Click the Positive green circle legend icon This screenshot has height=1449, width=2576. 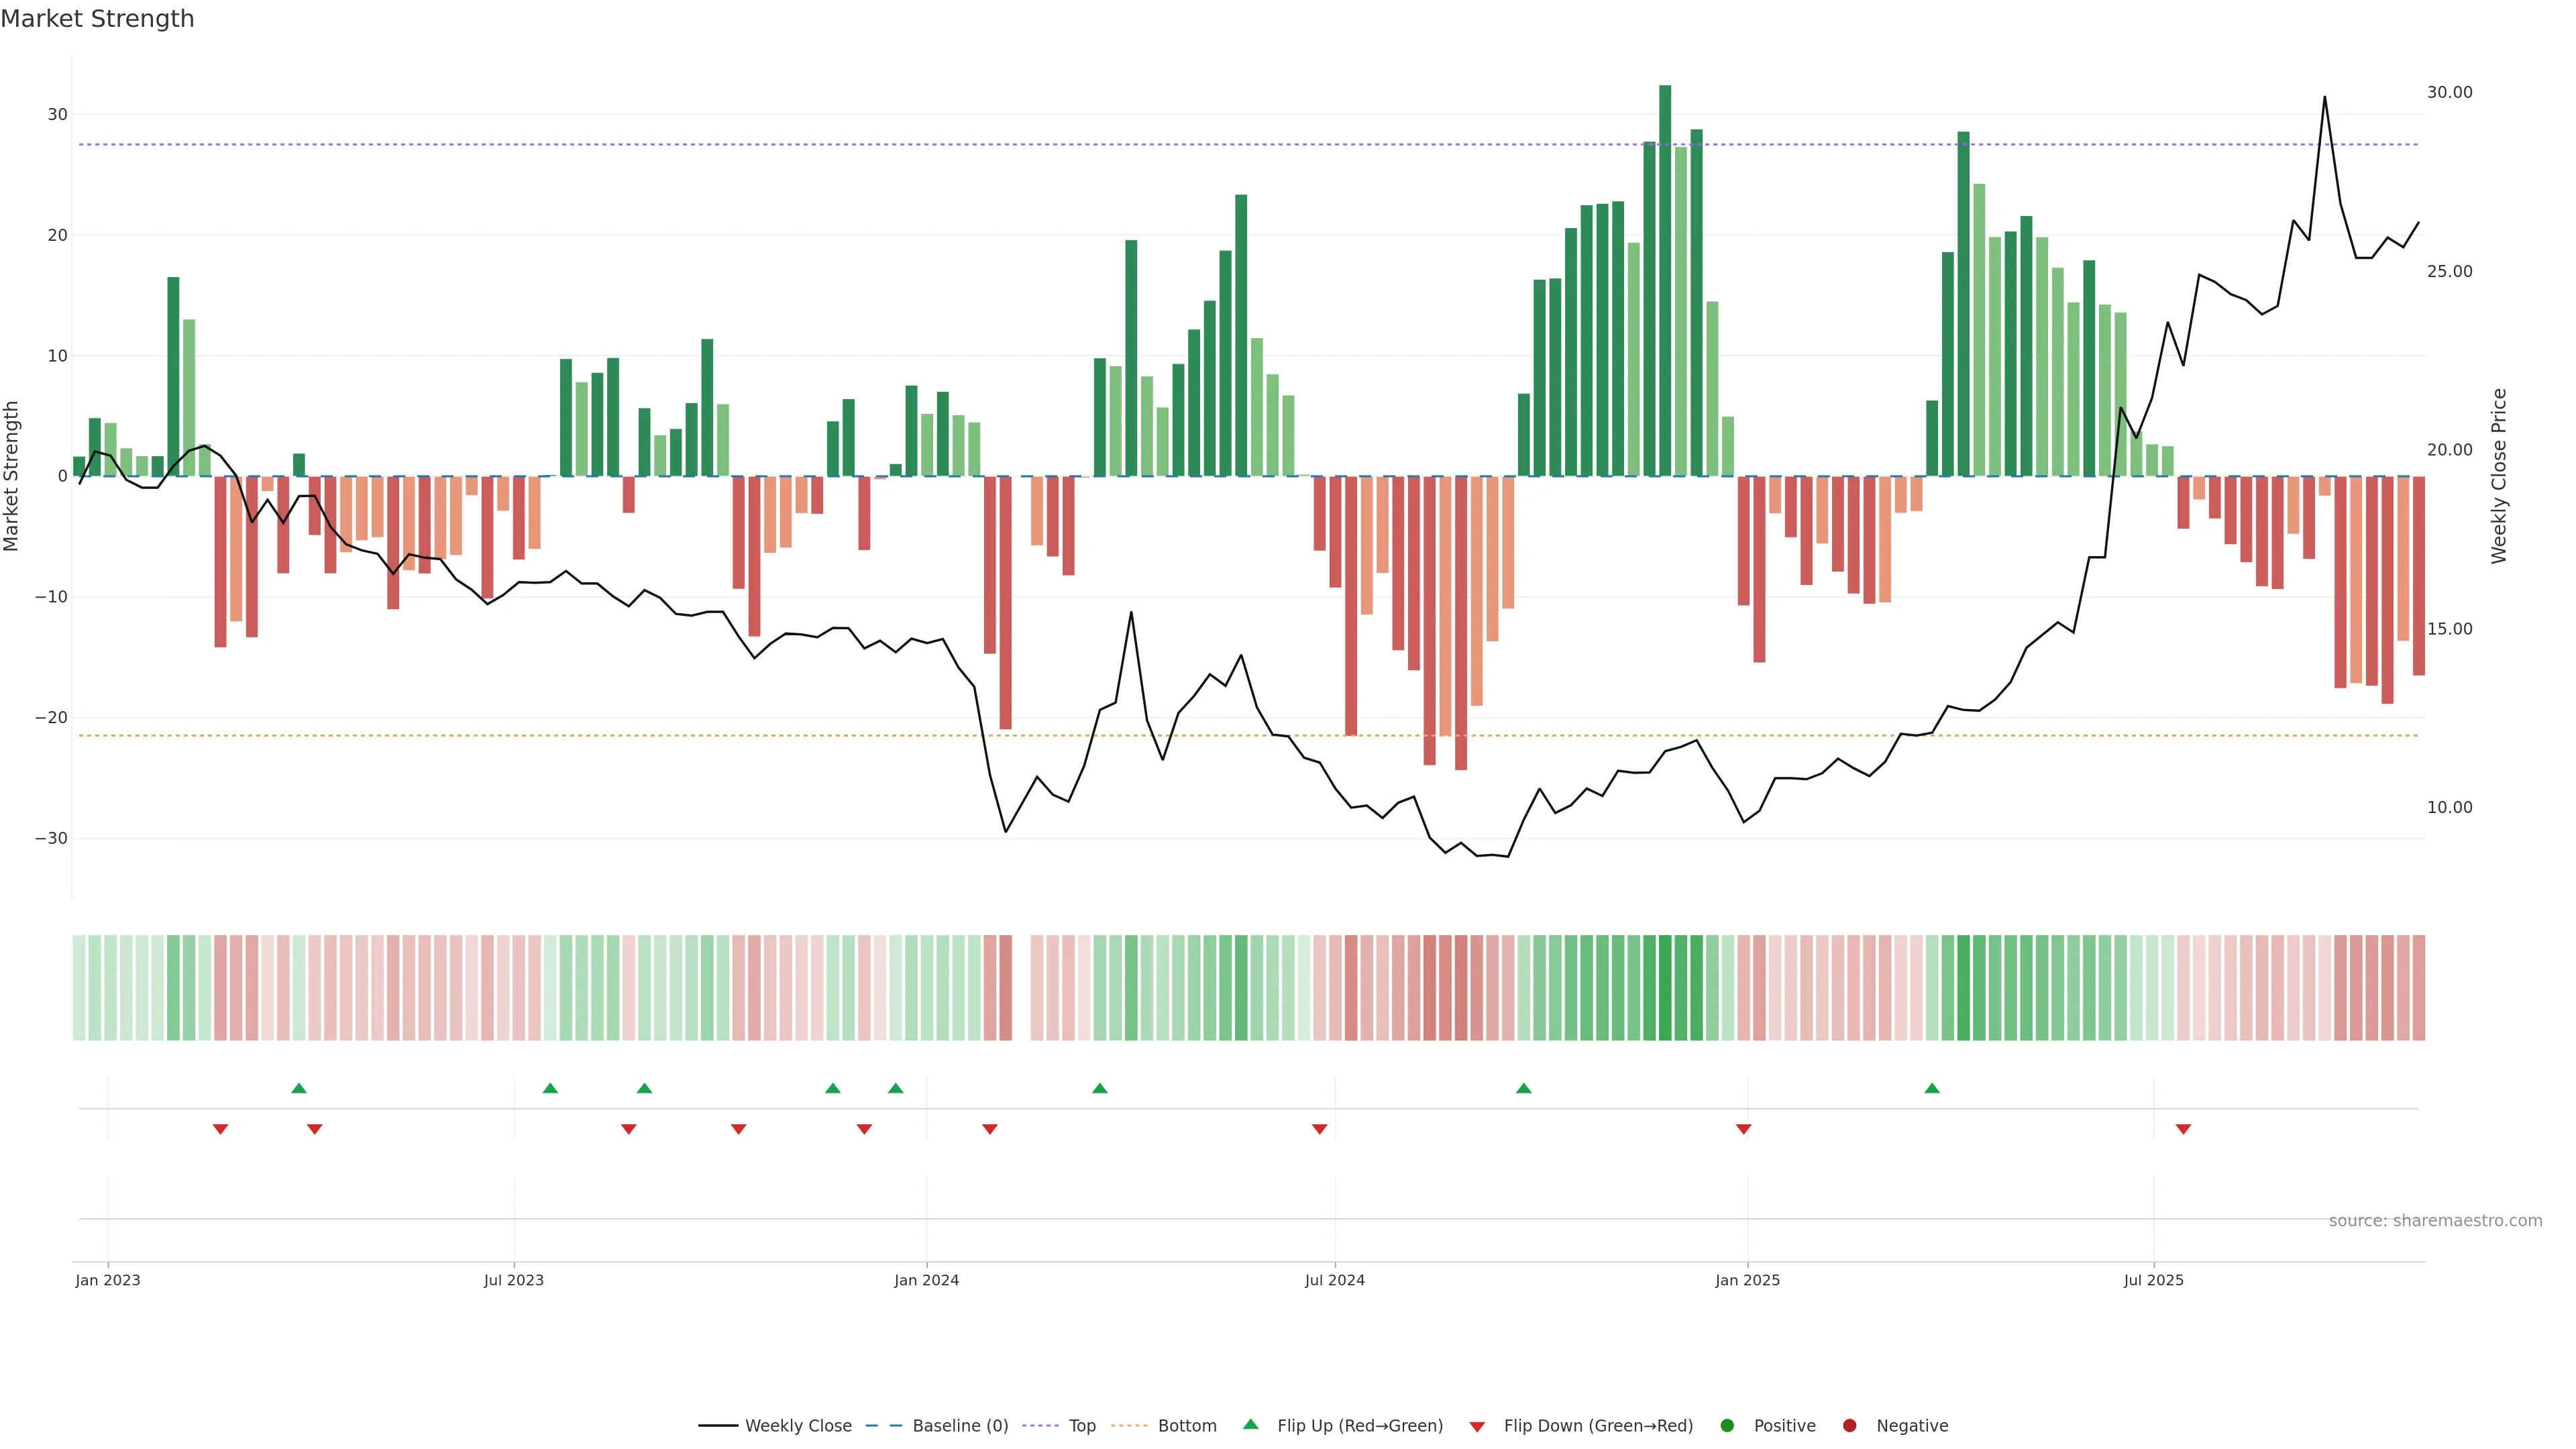pyautogui.click(x=1727, y=1425)
